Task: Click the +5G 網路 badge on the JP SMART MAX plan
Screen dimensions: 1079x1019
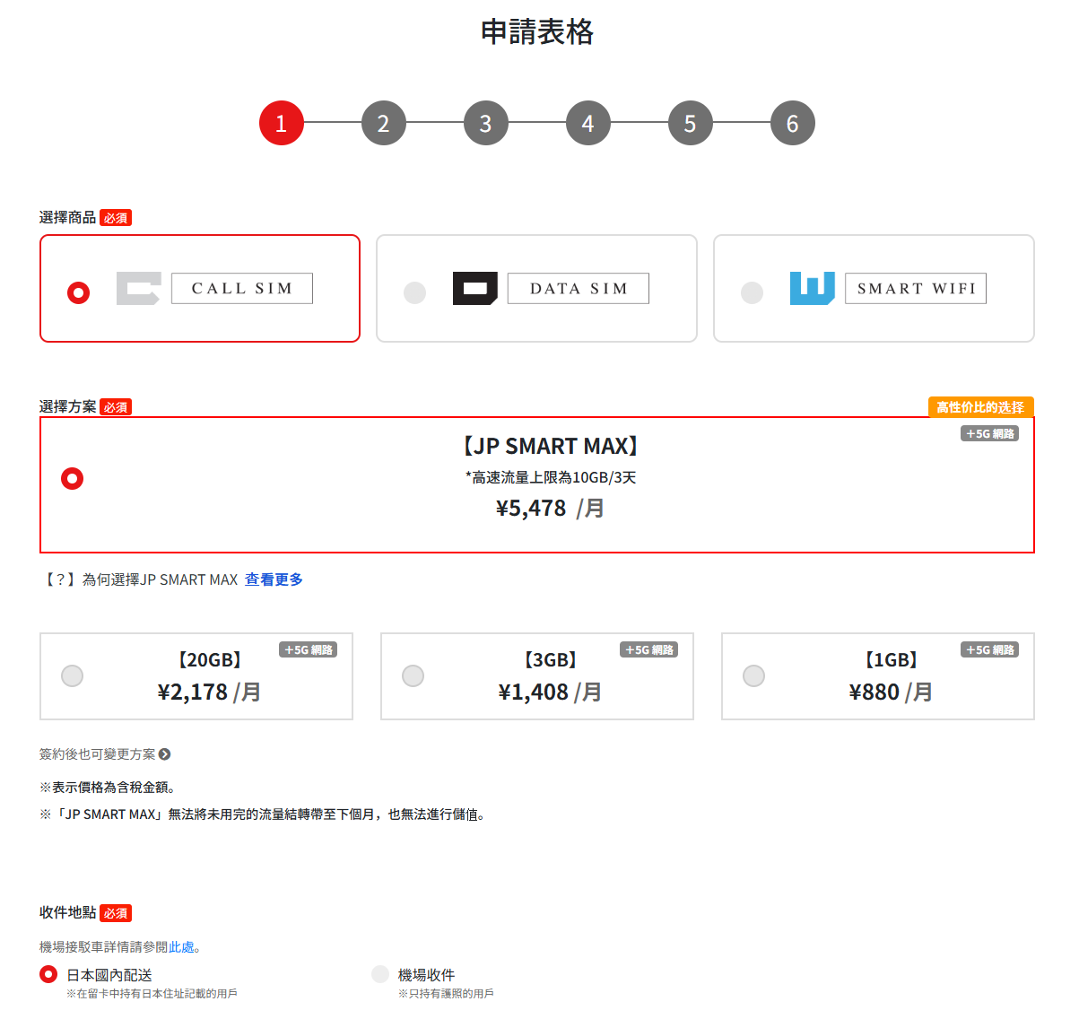Action: point(990,433)
